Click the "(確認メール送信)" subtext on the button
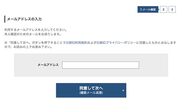181x103 pixels. click(x=91, y=93)
